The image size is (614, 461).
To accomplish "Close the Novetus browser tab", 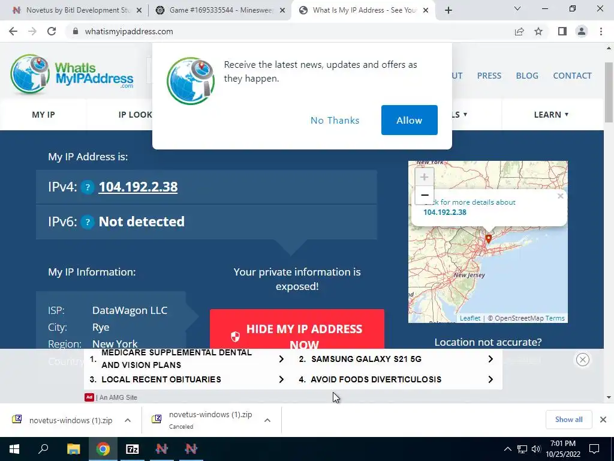I will coord(139,11).
